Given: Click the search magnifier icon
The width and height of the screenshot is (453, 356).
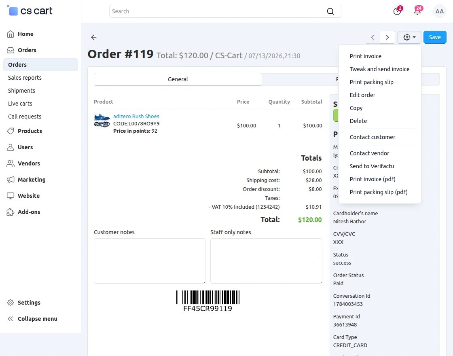Looking at the screenshot, I should point(330,11).
